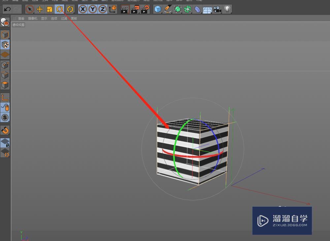Choose the spline pen tool
This screenshot has height=241, width=330.
coord(168,9)
